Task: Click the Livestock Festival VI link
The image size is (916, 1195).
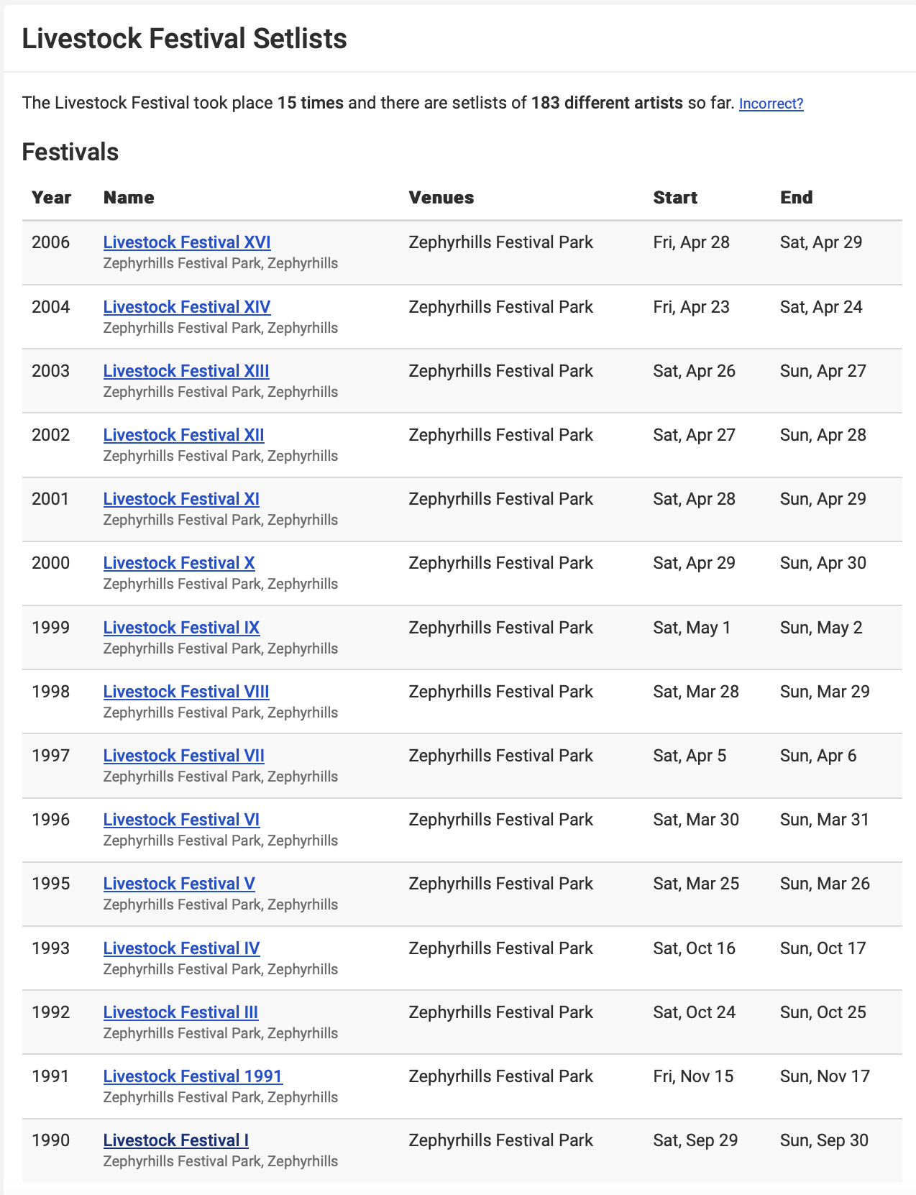Action: [181, 820]
